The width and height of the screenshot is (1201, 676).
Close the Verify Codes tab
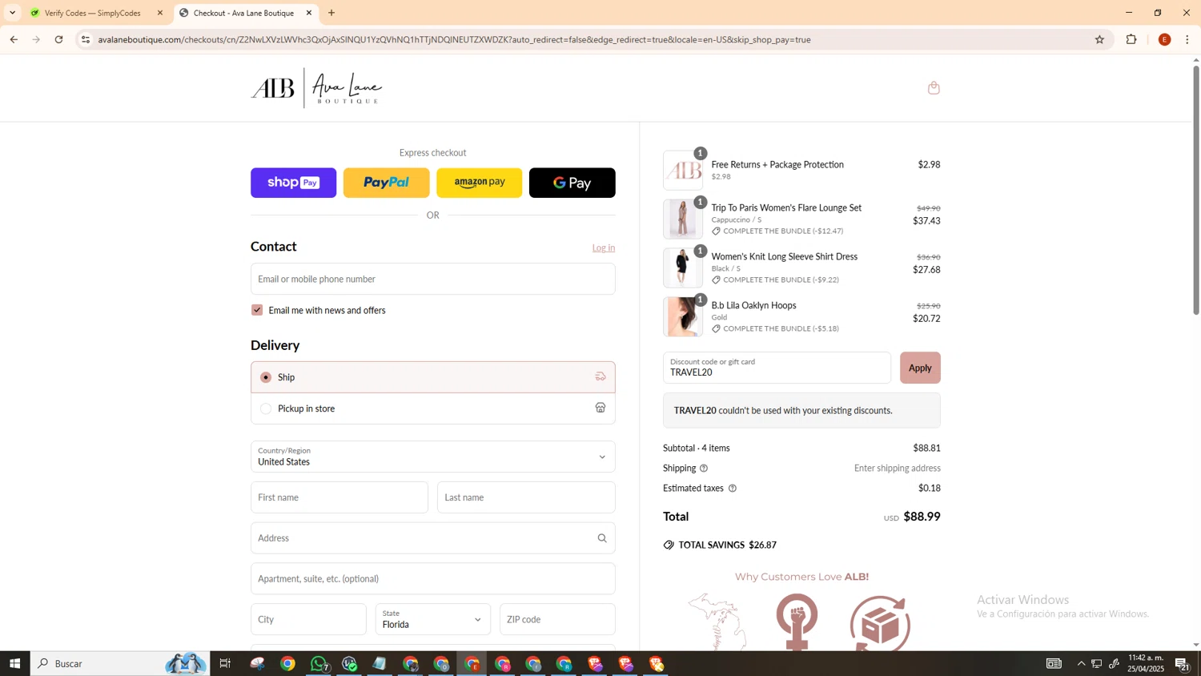pos(160,13)
